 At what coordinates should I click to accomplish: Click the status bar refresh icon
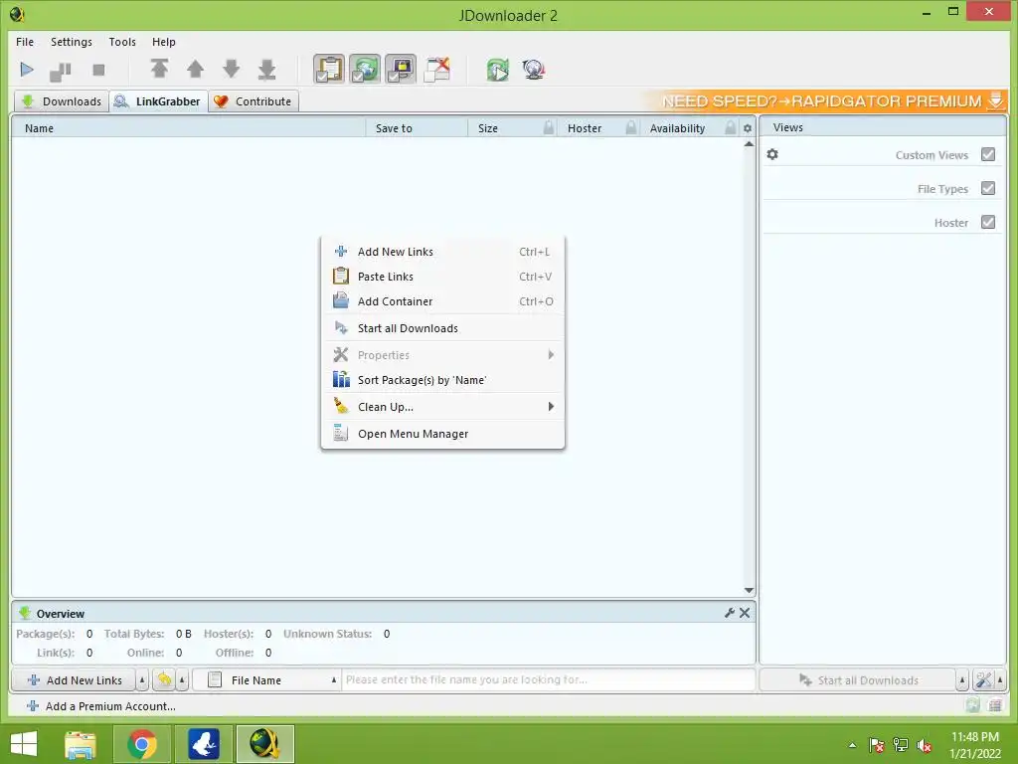point(972,705)
